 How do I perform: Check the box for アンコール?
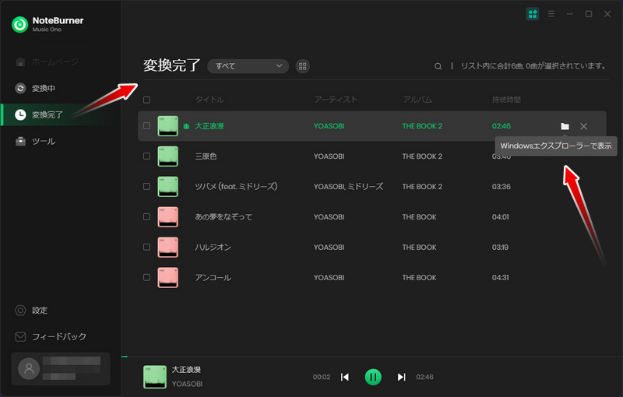[x=146, y=277]
